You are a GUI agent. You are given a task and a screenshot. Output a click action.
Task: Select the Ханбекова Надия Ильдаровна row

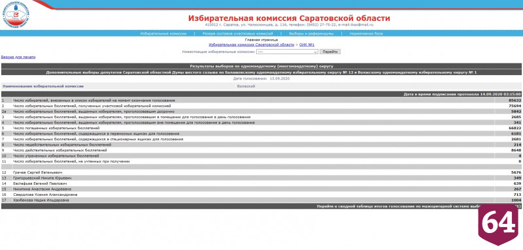(261, 200)
